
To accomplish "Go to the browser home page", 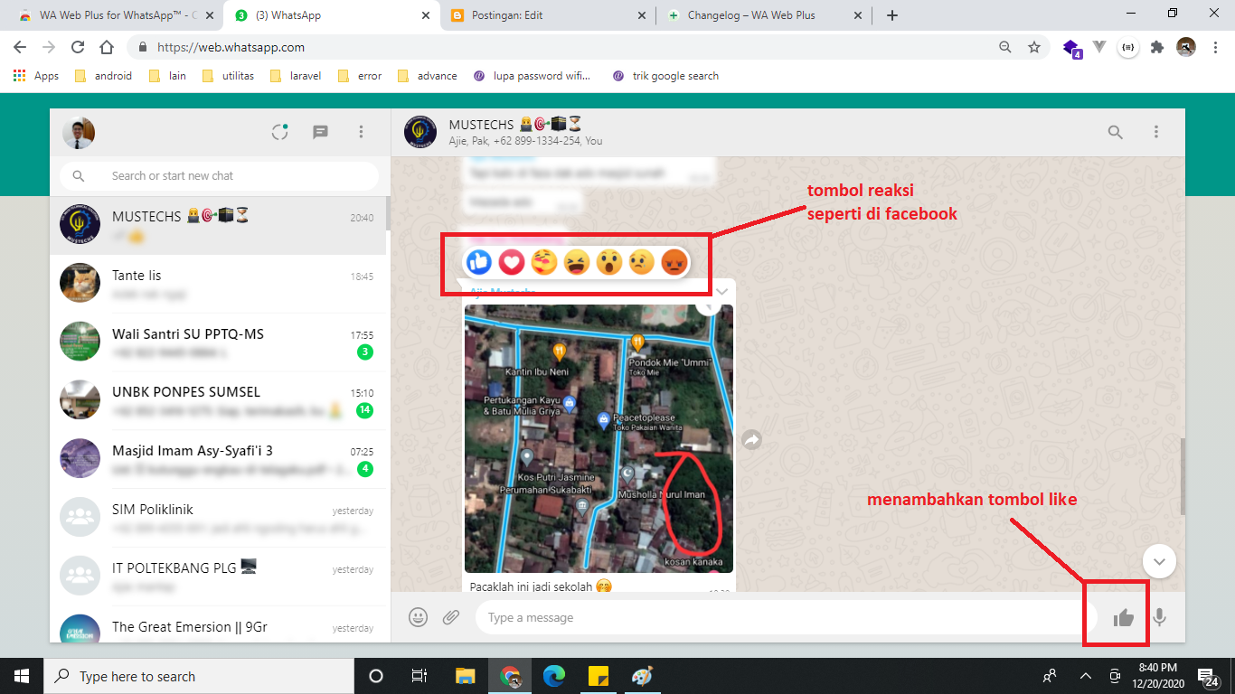I will tap(107, 47).
